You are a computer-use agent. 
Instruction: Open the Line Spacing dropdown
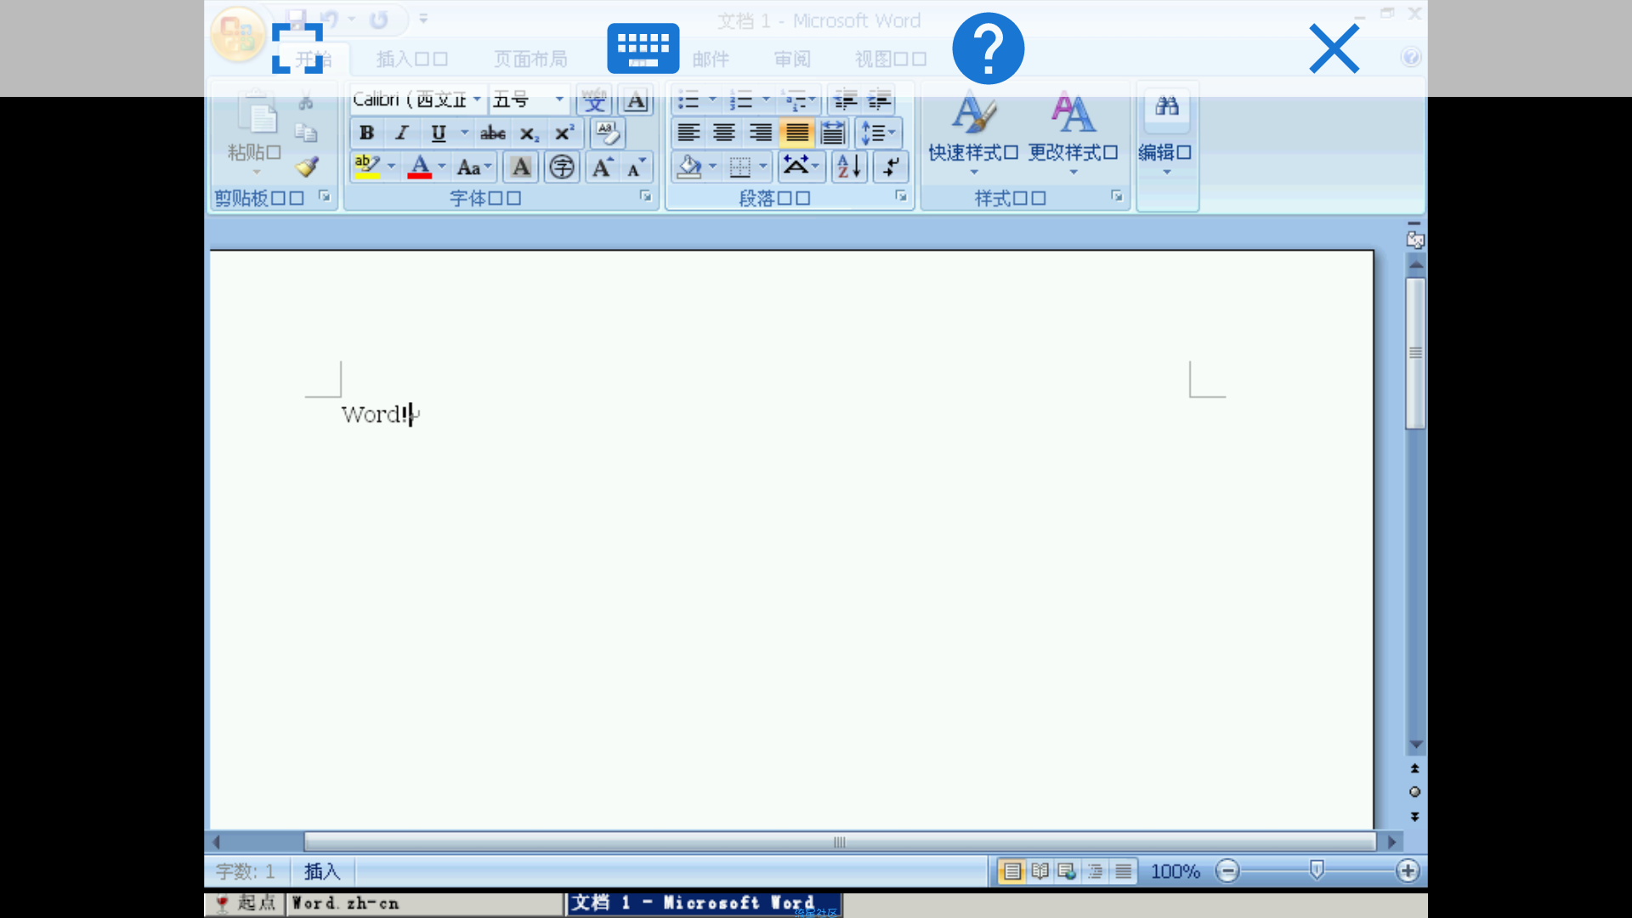click(878, 133)
